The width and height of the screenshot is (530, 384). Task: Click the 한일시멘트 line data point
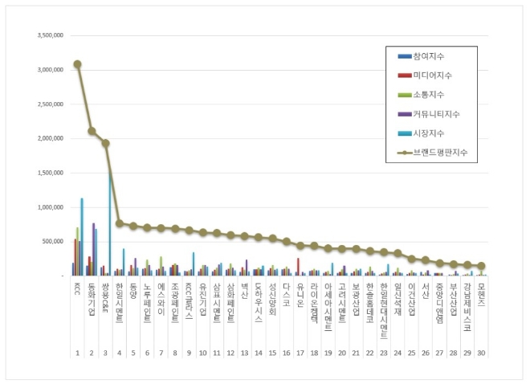click(x=120, y=223)
